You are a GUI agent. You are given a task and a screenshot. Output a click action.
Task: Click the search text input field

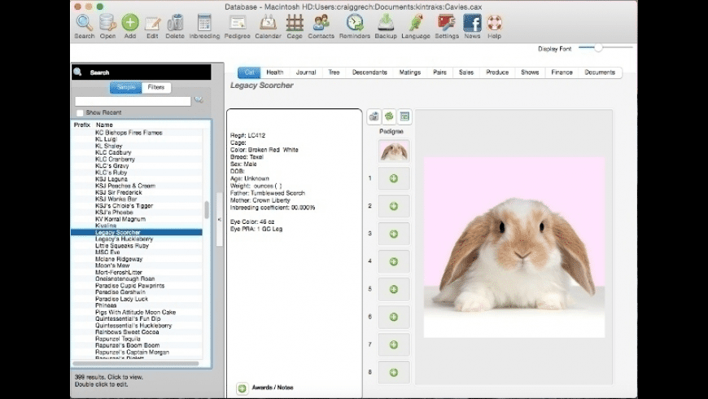pyautogui.click(x=133, y=101)
